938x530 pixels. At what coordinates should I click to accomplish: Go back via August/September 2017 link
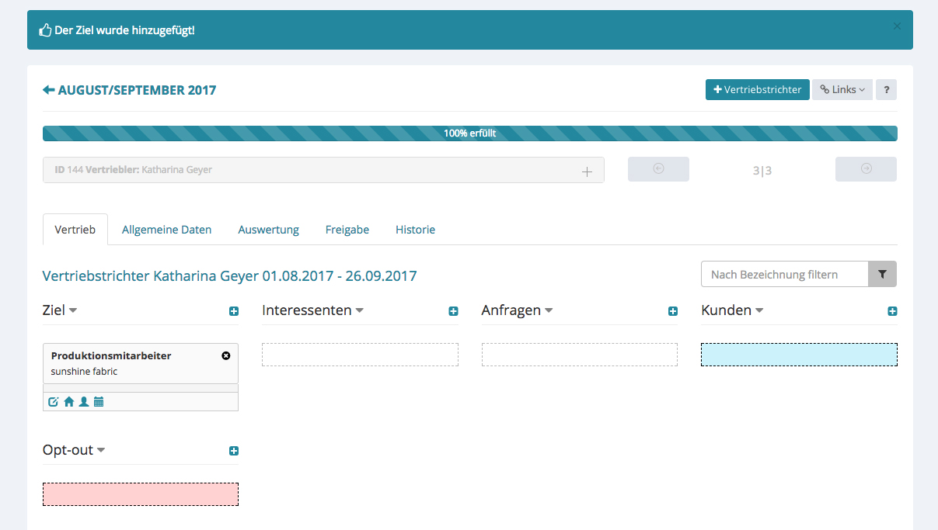129,90
